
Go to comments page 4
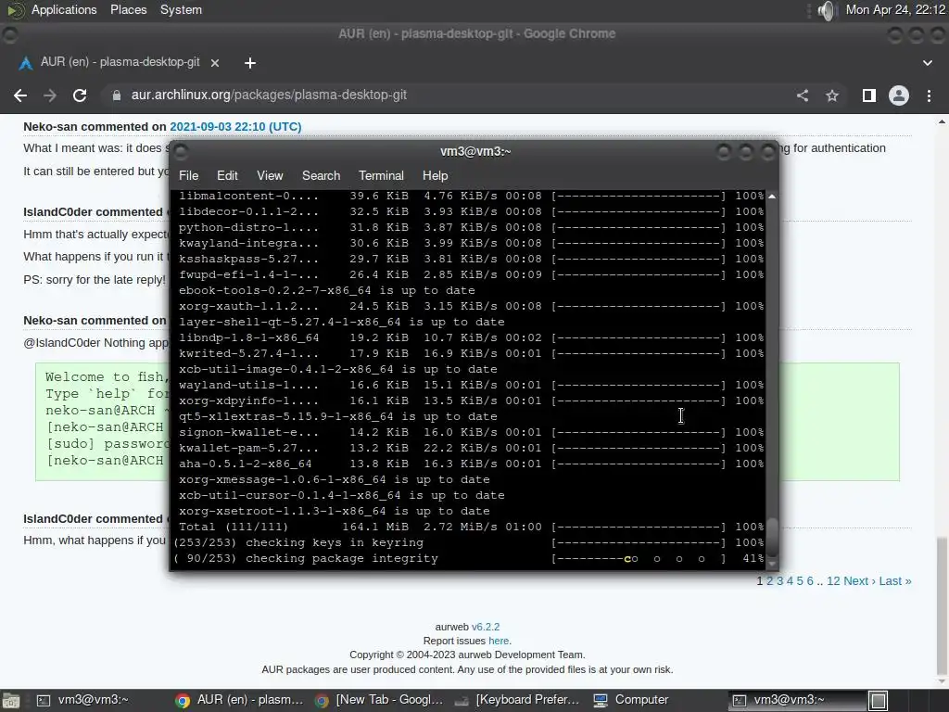tap(790, 581)
